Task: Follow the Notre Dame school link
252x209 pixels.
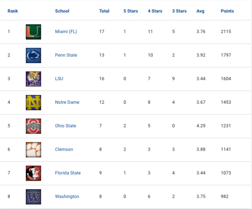Action: [67, 102]
